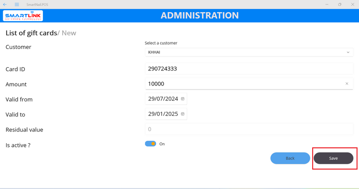Click the back arrow in the title bar
This screenshot has width=359, height=189.
click(x=5, y=4)
